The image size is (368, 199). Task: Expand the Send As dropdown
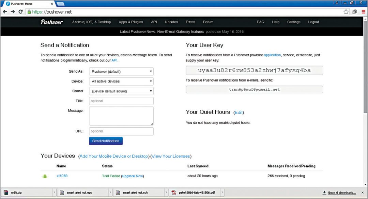coord(121,72)
